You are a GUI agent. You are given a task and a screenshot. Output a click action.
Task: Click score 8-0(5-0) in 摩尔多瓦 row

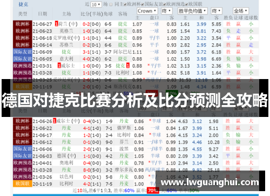click(92, 170)
